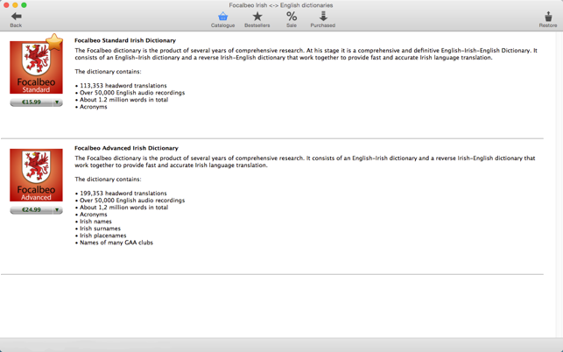Select the Focalbeo Advanced Irish Dictionary title
The width and height of the screenshot is (563, 352).
(126, 148)
